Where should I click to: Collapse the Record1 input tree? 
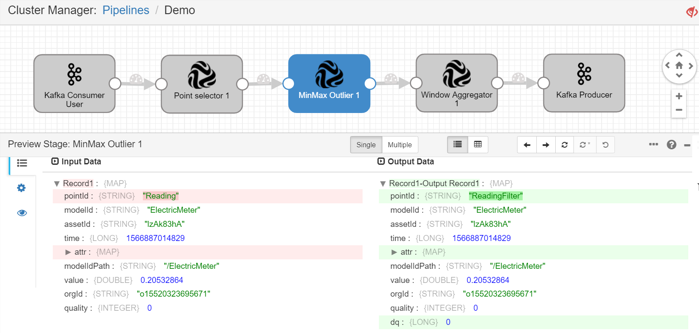click(57, 184)
